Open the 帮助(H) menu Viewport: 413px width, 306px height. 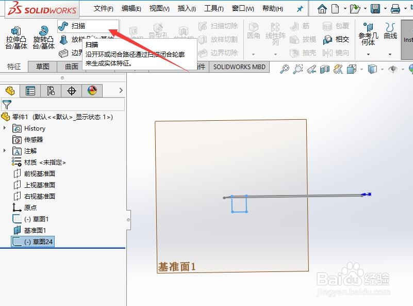coord(273,9)
